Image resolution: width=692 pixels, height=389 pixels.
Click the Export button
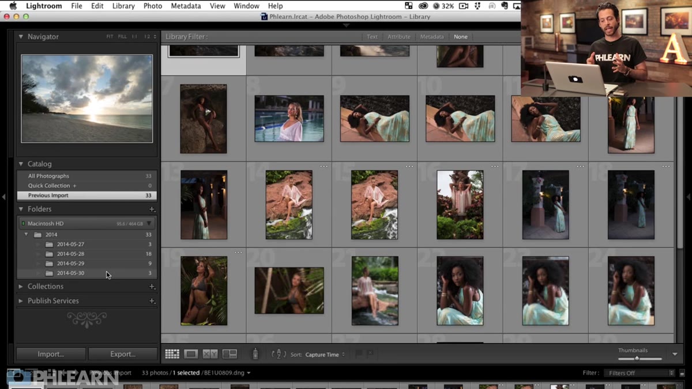[123, 354]
